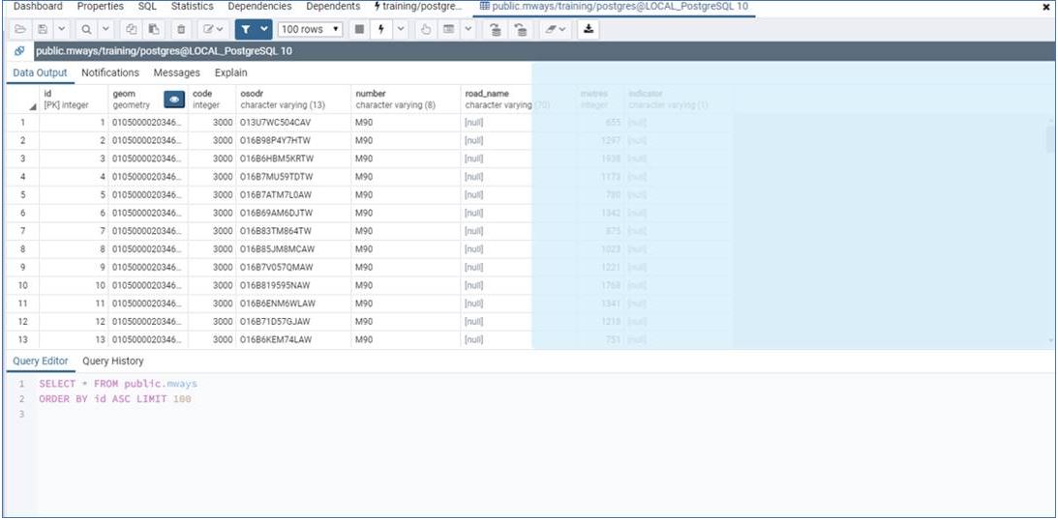Open the Messages tab
Screen dimensions: 1058x520
(x=177, y=72)
